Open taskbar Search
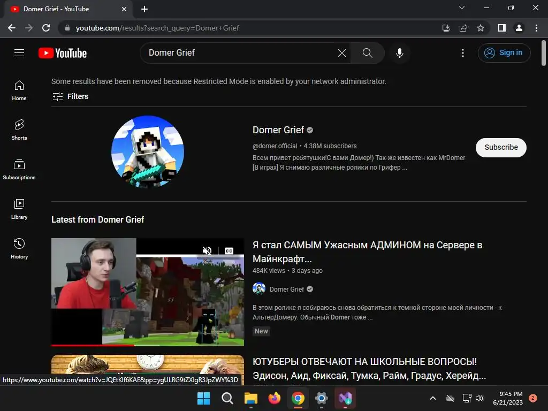This screenshot has width=548, height=411. click(227, 398)
